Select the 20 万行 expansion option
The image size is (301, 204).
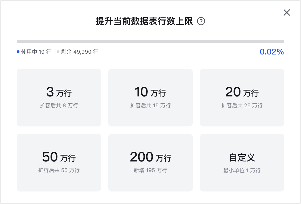(x=242, y=97)
